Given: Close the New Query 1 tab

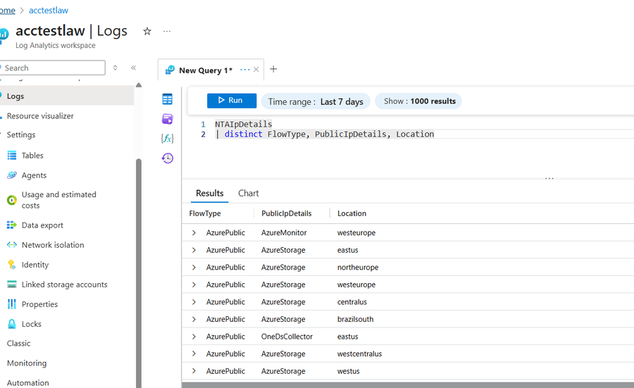Looking at the screenshot, I should (256, 70).
